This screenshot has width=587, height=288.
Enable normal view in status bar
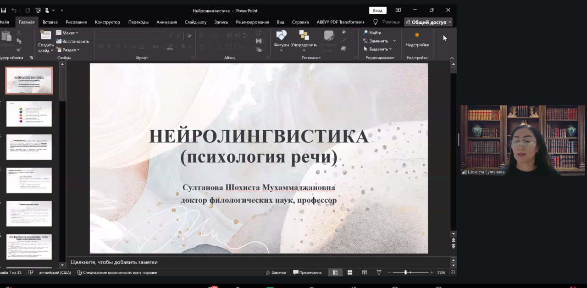pos(335,272)
